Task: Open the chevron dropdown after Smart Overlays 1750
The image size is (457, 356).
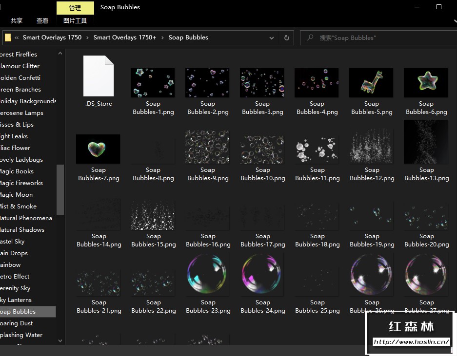Action: click(x=88, y=37)
